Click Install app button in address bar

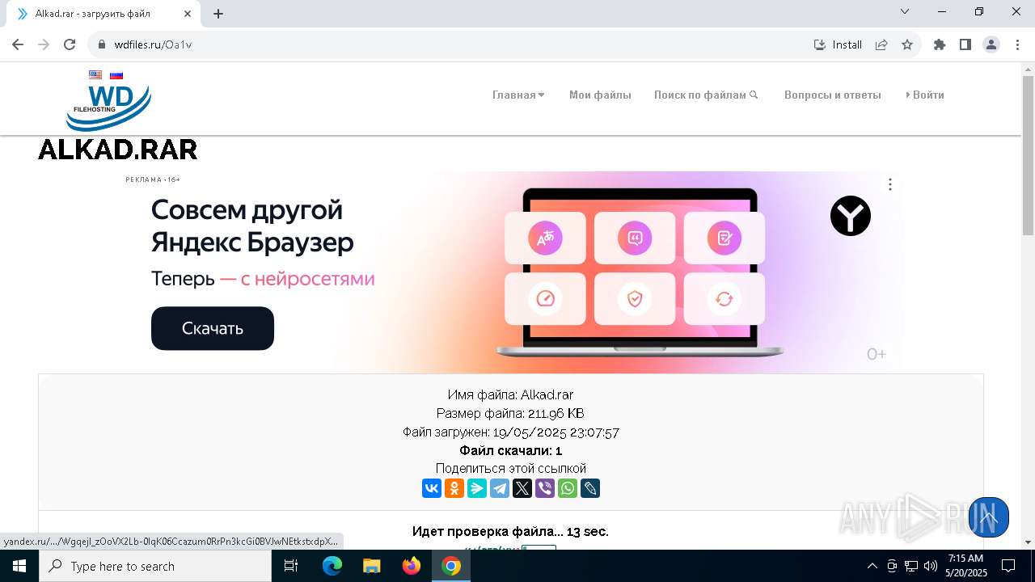pos(838,44)
